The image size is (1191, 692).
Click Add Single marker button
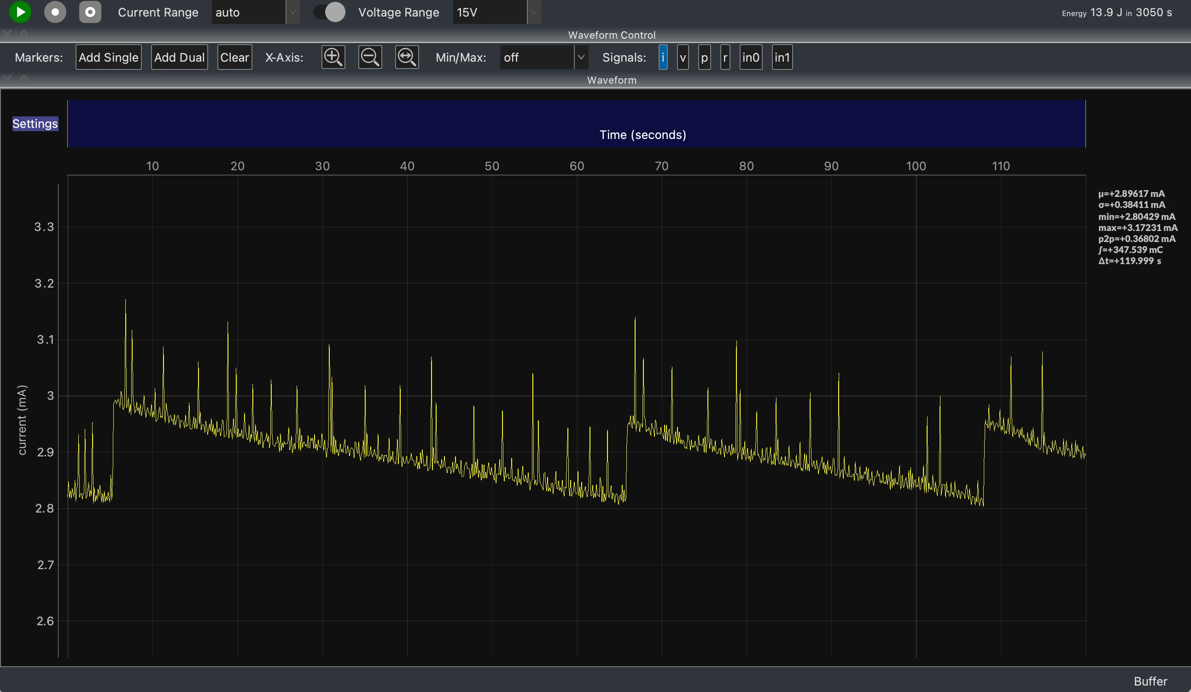click(109, 58)
